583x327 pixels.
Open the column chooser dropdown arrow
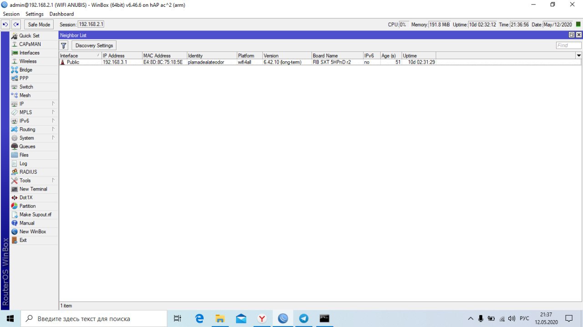click(x=579, y=55)
